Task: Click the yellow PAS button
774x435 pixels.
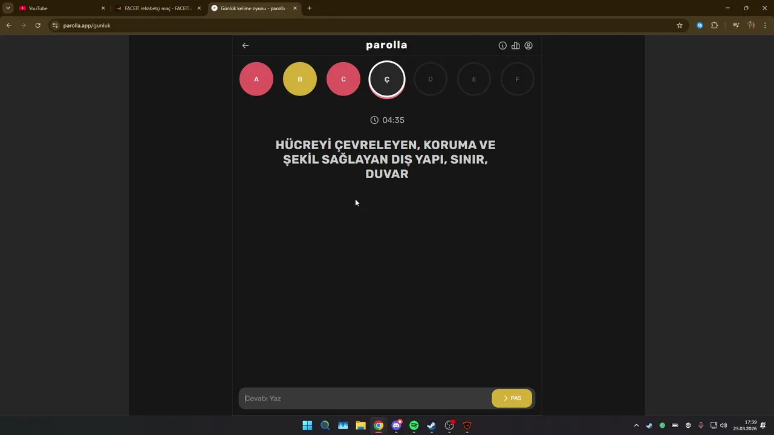Action: [512, 398]
